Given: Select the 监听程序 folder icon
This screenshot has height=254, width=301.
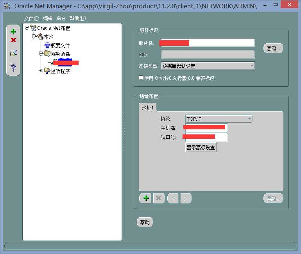Looking at the screenshot, I should coord(47,71).
